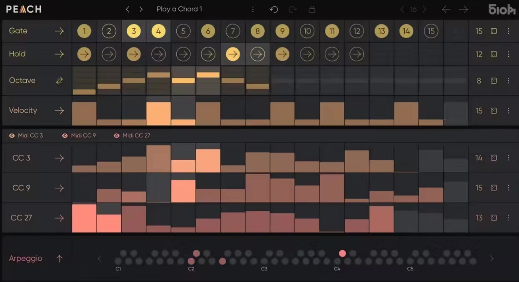The height and width of the screenshot is (282, 519).
Task: Open the CC 9 row options menu
Action: (508, 188)
